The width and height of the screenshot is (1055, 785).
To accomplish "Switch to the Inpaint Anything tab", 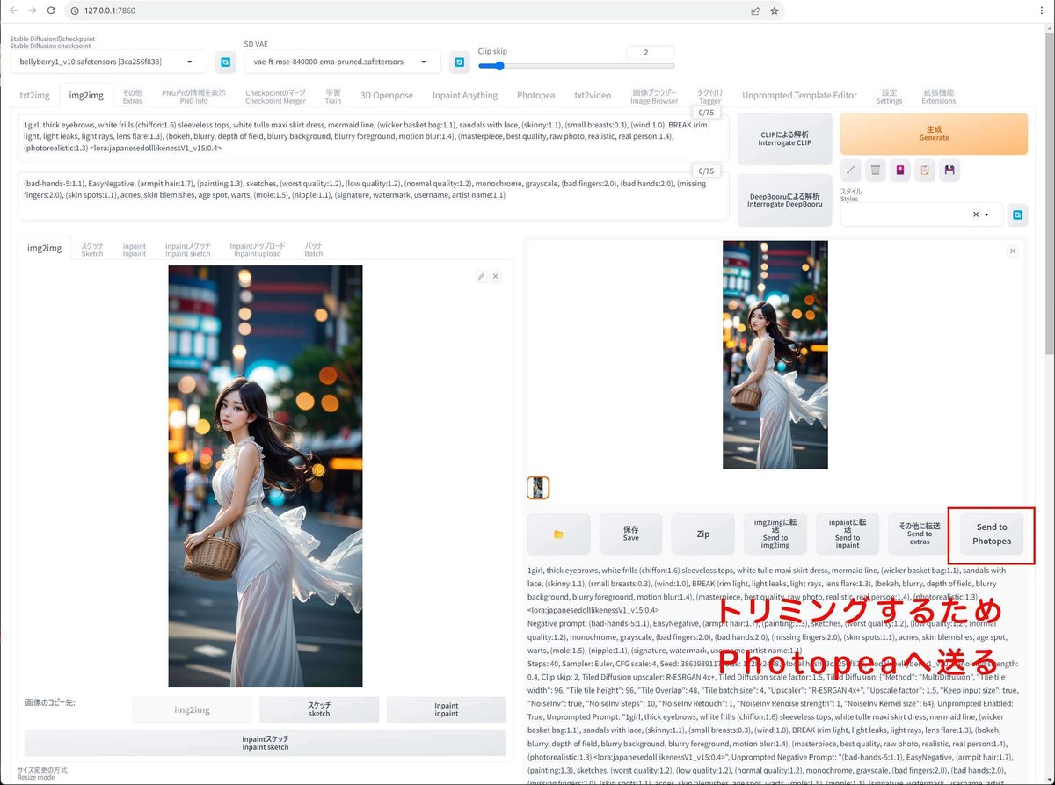I will point(465,95).
